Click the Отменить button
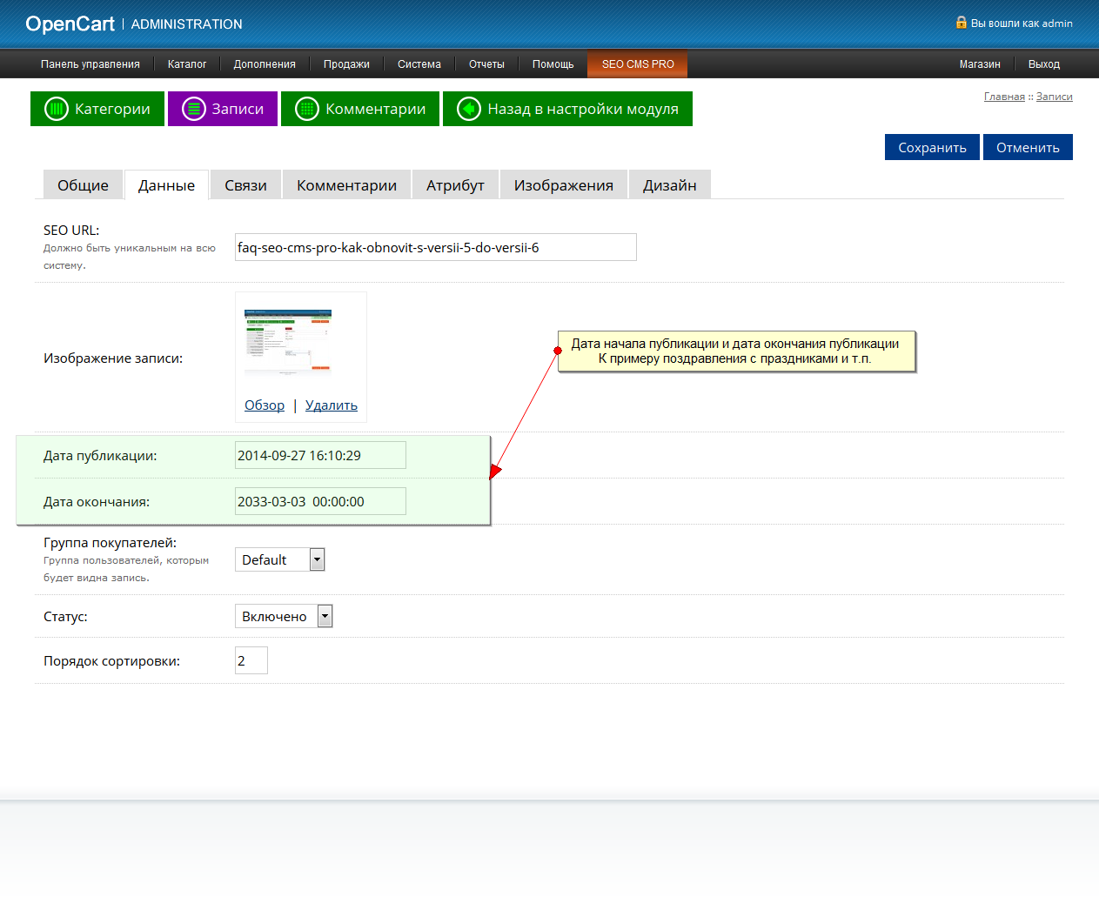This screenshot has height=897, width=1099. [1028, 147]
